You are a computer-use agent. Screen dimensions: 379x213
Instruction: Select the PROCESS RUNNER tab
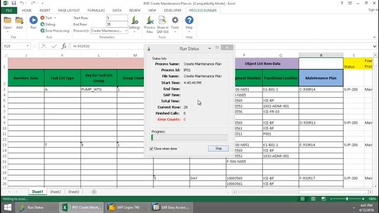203,11
